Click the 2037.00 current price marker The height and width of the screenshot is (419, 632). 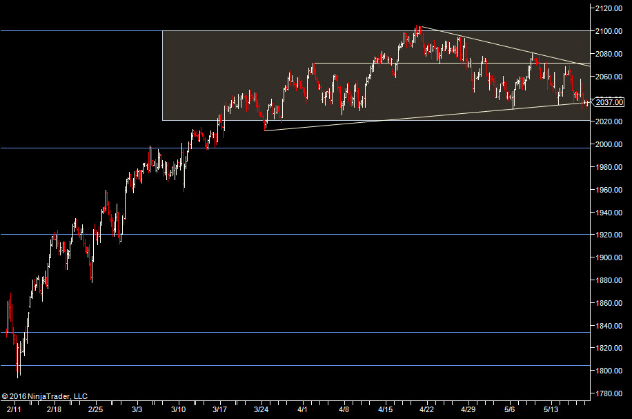pyautogui.click(x=609, y=102)
